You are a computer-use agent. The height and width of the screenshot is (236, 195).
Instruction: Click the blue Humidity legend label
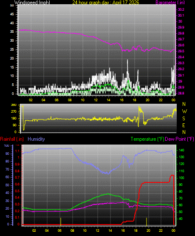click(36, 139)
